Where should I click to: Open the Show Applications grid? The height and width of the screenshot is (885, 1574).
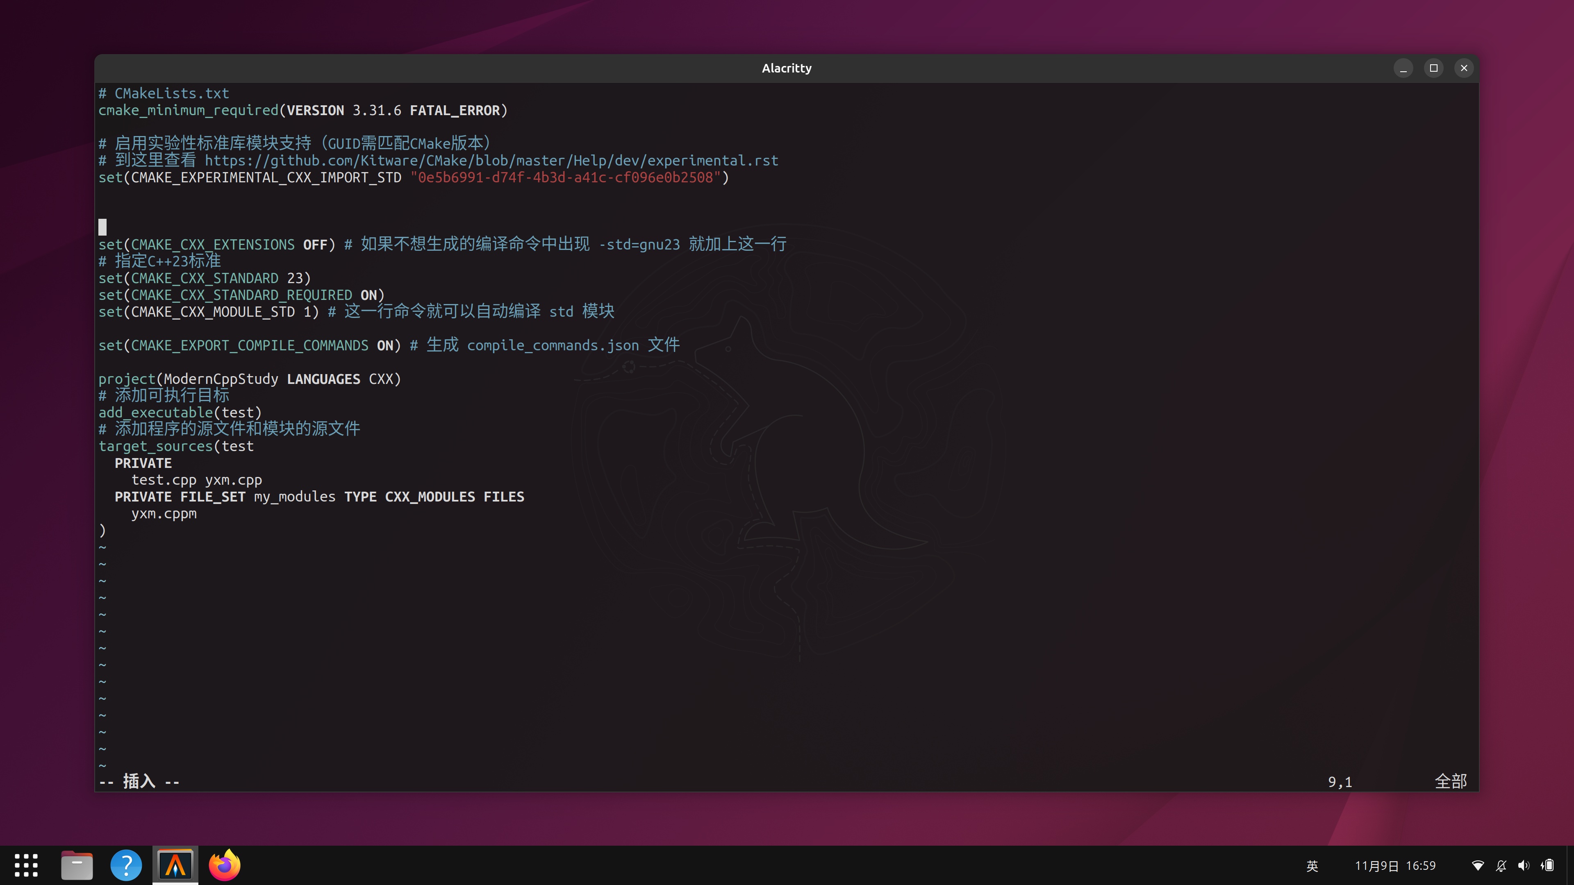(26, 865)
